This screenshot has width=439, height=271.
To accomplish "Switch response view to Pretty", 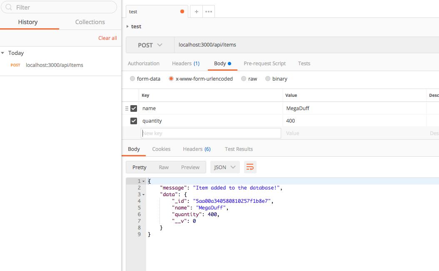I will [x=139, y=167].
